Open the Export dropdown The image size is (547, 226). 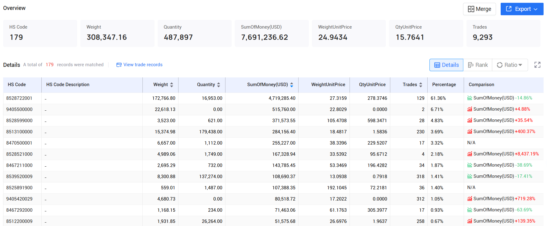(522, 9)
